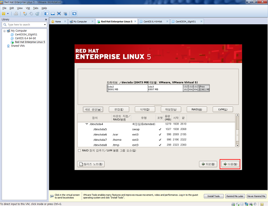268x206 pixels.
Task: Switch to the CentOS 6.4 64-bit tab
Action: (x=153, y=21)
